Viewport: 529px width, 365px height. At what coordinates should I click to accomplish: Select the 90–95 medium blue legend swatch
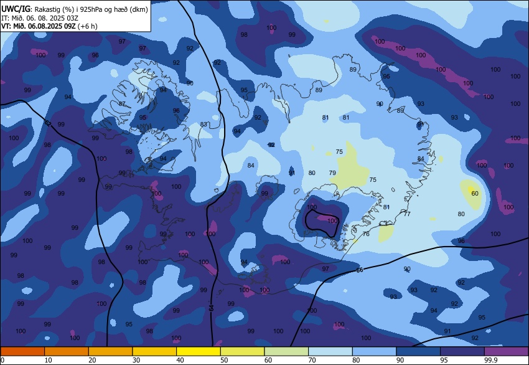[x=418, y=351]
